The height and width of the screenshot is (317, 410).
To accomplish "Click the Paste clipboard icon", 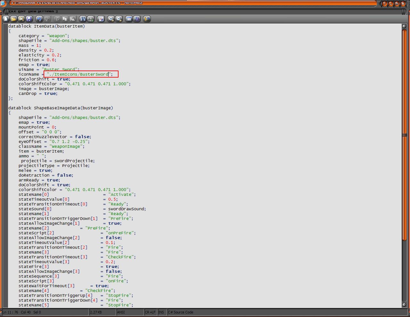I will click(72, 19).
